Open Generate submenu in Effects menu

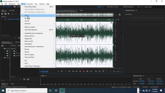(x=38, y=24)
